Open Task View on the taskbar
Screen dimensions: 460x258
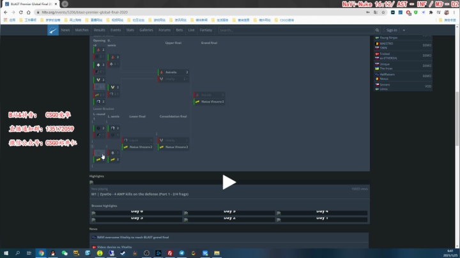tap(29, 253)
